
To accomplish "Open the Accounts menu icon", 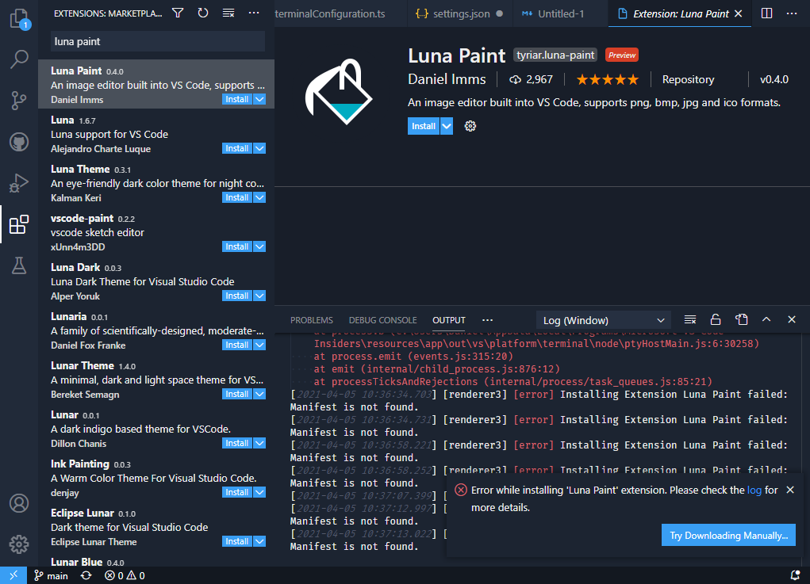I will [19, 503].
